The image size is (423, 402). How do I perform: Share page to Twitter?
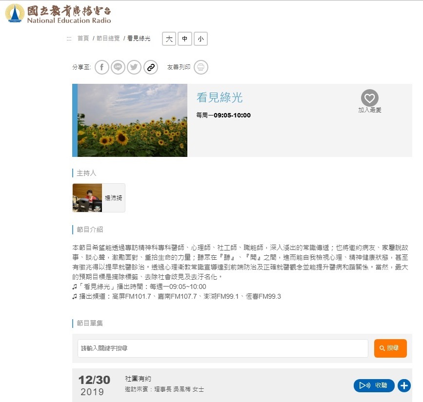click(x=134, y=67)
